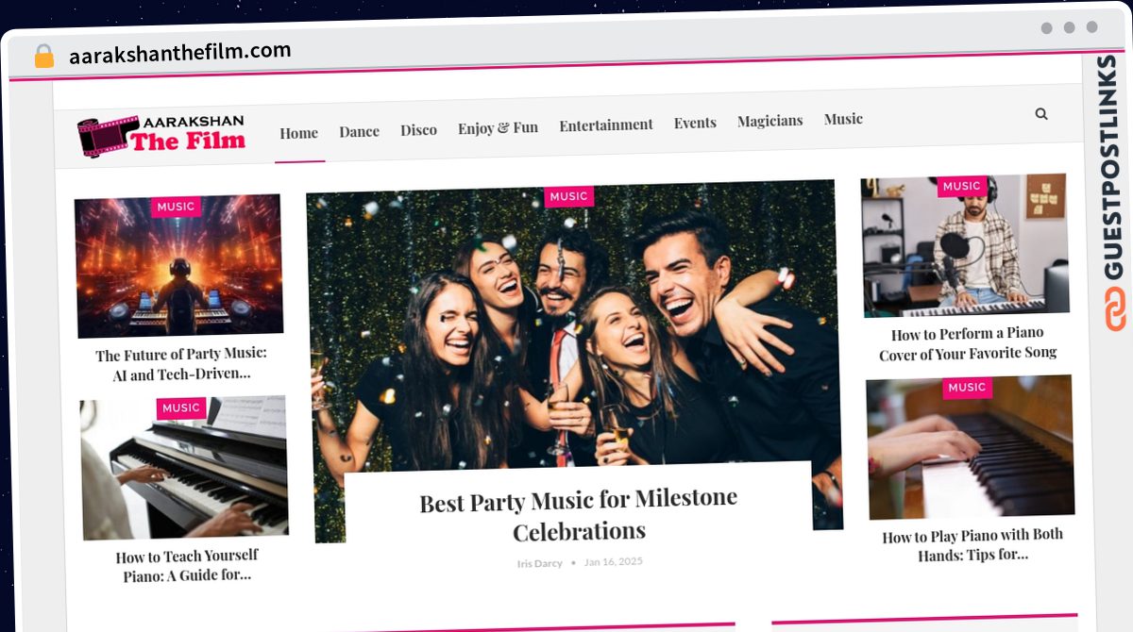Click the padlock icon in address bar
1133x632 pixels.
tap(44, 56)
